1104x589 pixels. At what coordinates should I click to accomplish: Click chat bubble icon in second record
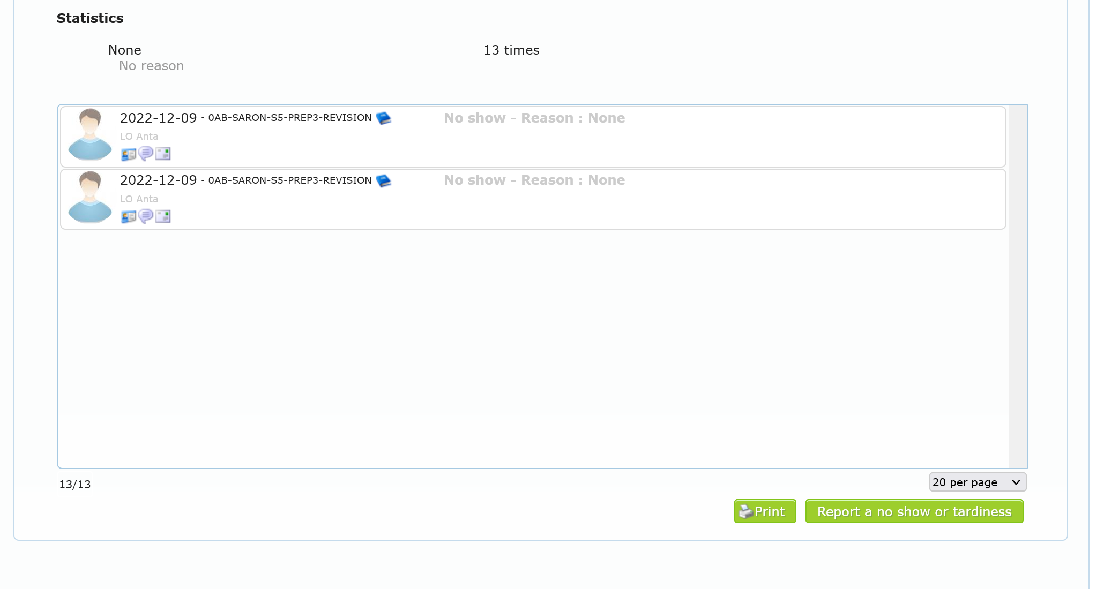pos(146,216)
